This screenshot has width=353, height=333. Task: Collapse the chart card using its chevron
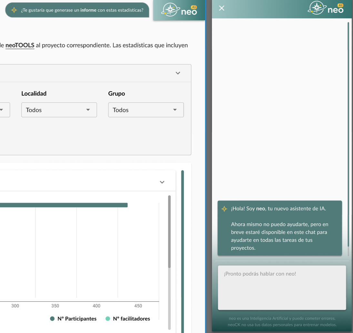coord(162,182)
